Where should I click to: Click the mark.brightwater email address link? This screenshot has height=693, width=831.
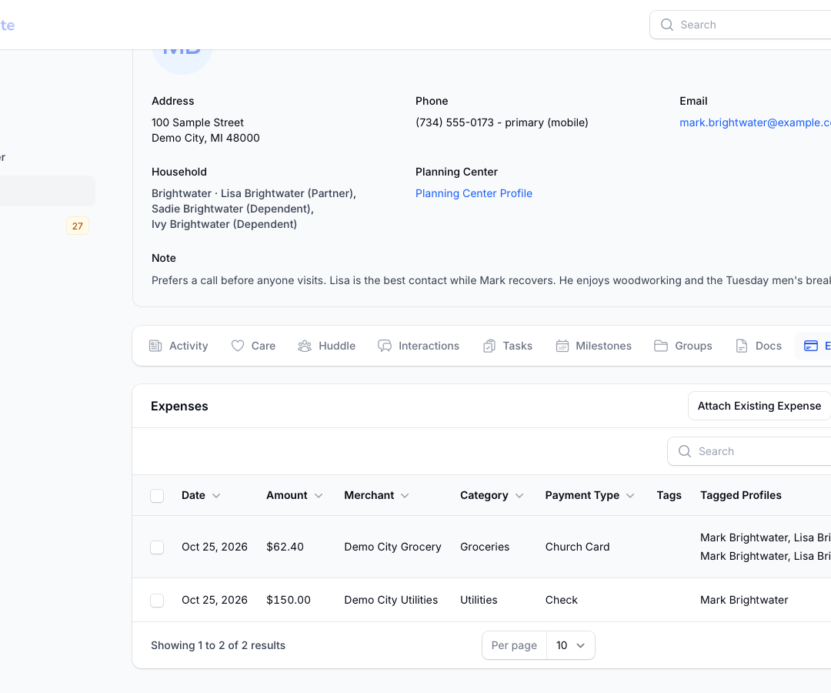tap(756, 122)
